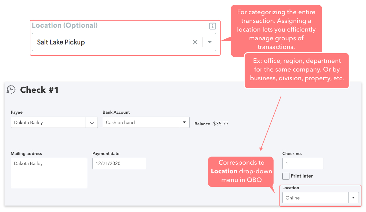Open the Payee dropdown chevron
The height and width of the screenshot is (212, 366).
click(x=92, y=122)
